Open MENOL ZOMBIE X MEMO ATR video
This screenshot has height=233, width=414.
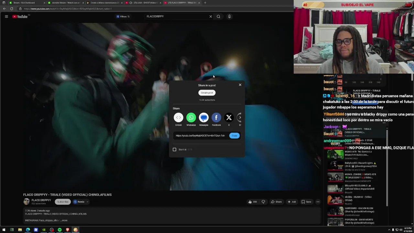(x=352, y=178)
